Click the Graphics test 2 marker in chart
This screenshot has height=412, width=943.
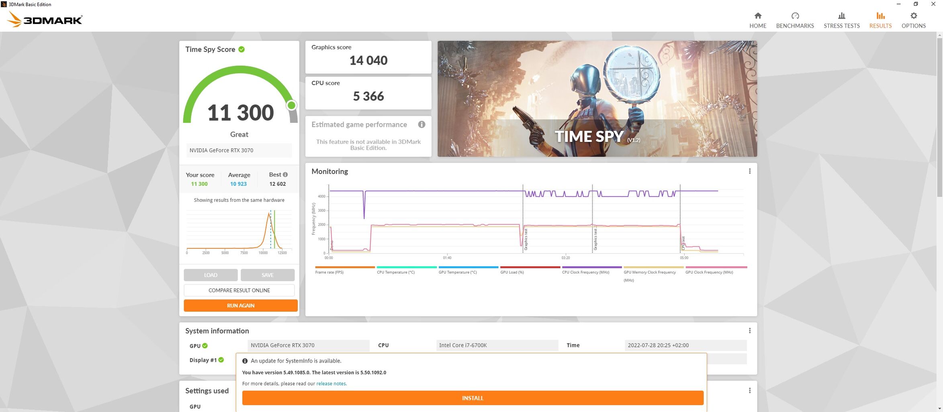click(x=595, y=238)
